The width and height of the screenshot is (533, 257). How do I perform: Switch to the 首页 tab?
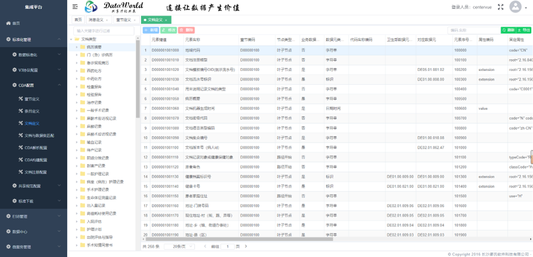click(x=78, y=20)
